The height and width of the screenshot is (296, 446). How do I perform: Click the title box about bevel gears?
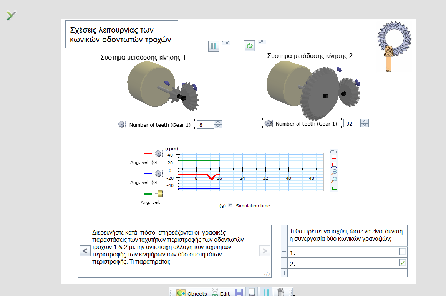[x=122, y=34]
